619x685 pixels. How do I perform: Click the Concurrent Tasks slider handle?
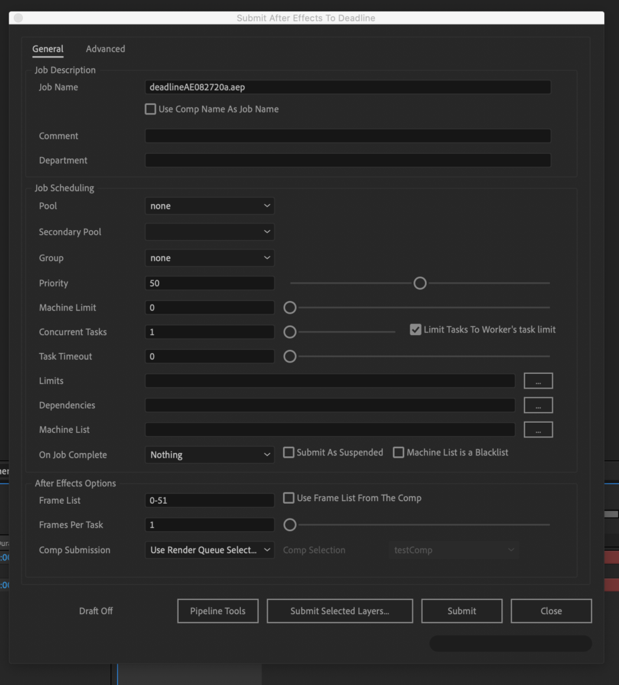290,332
